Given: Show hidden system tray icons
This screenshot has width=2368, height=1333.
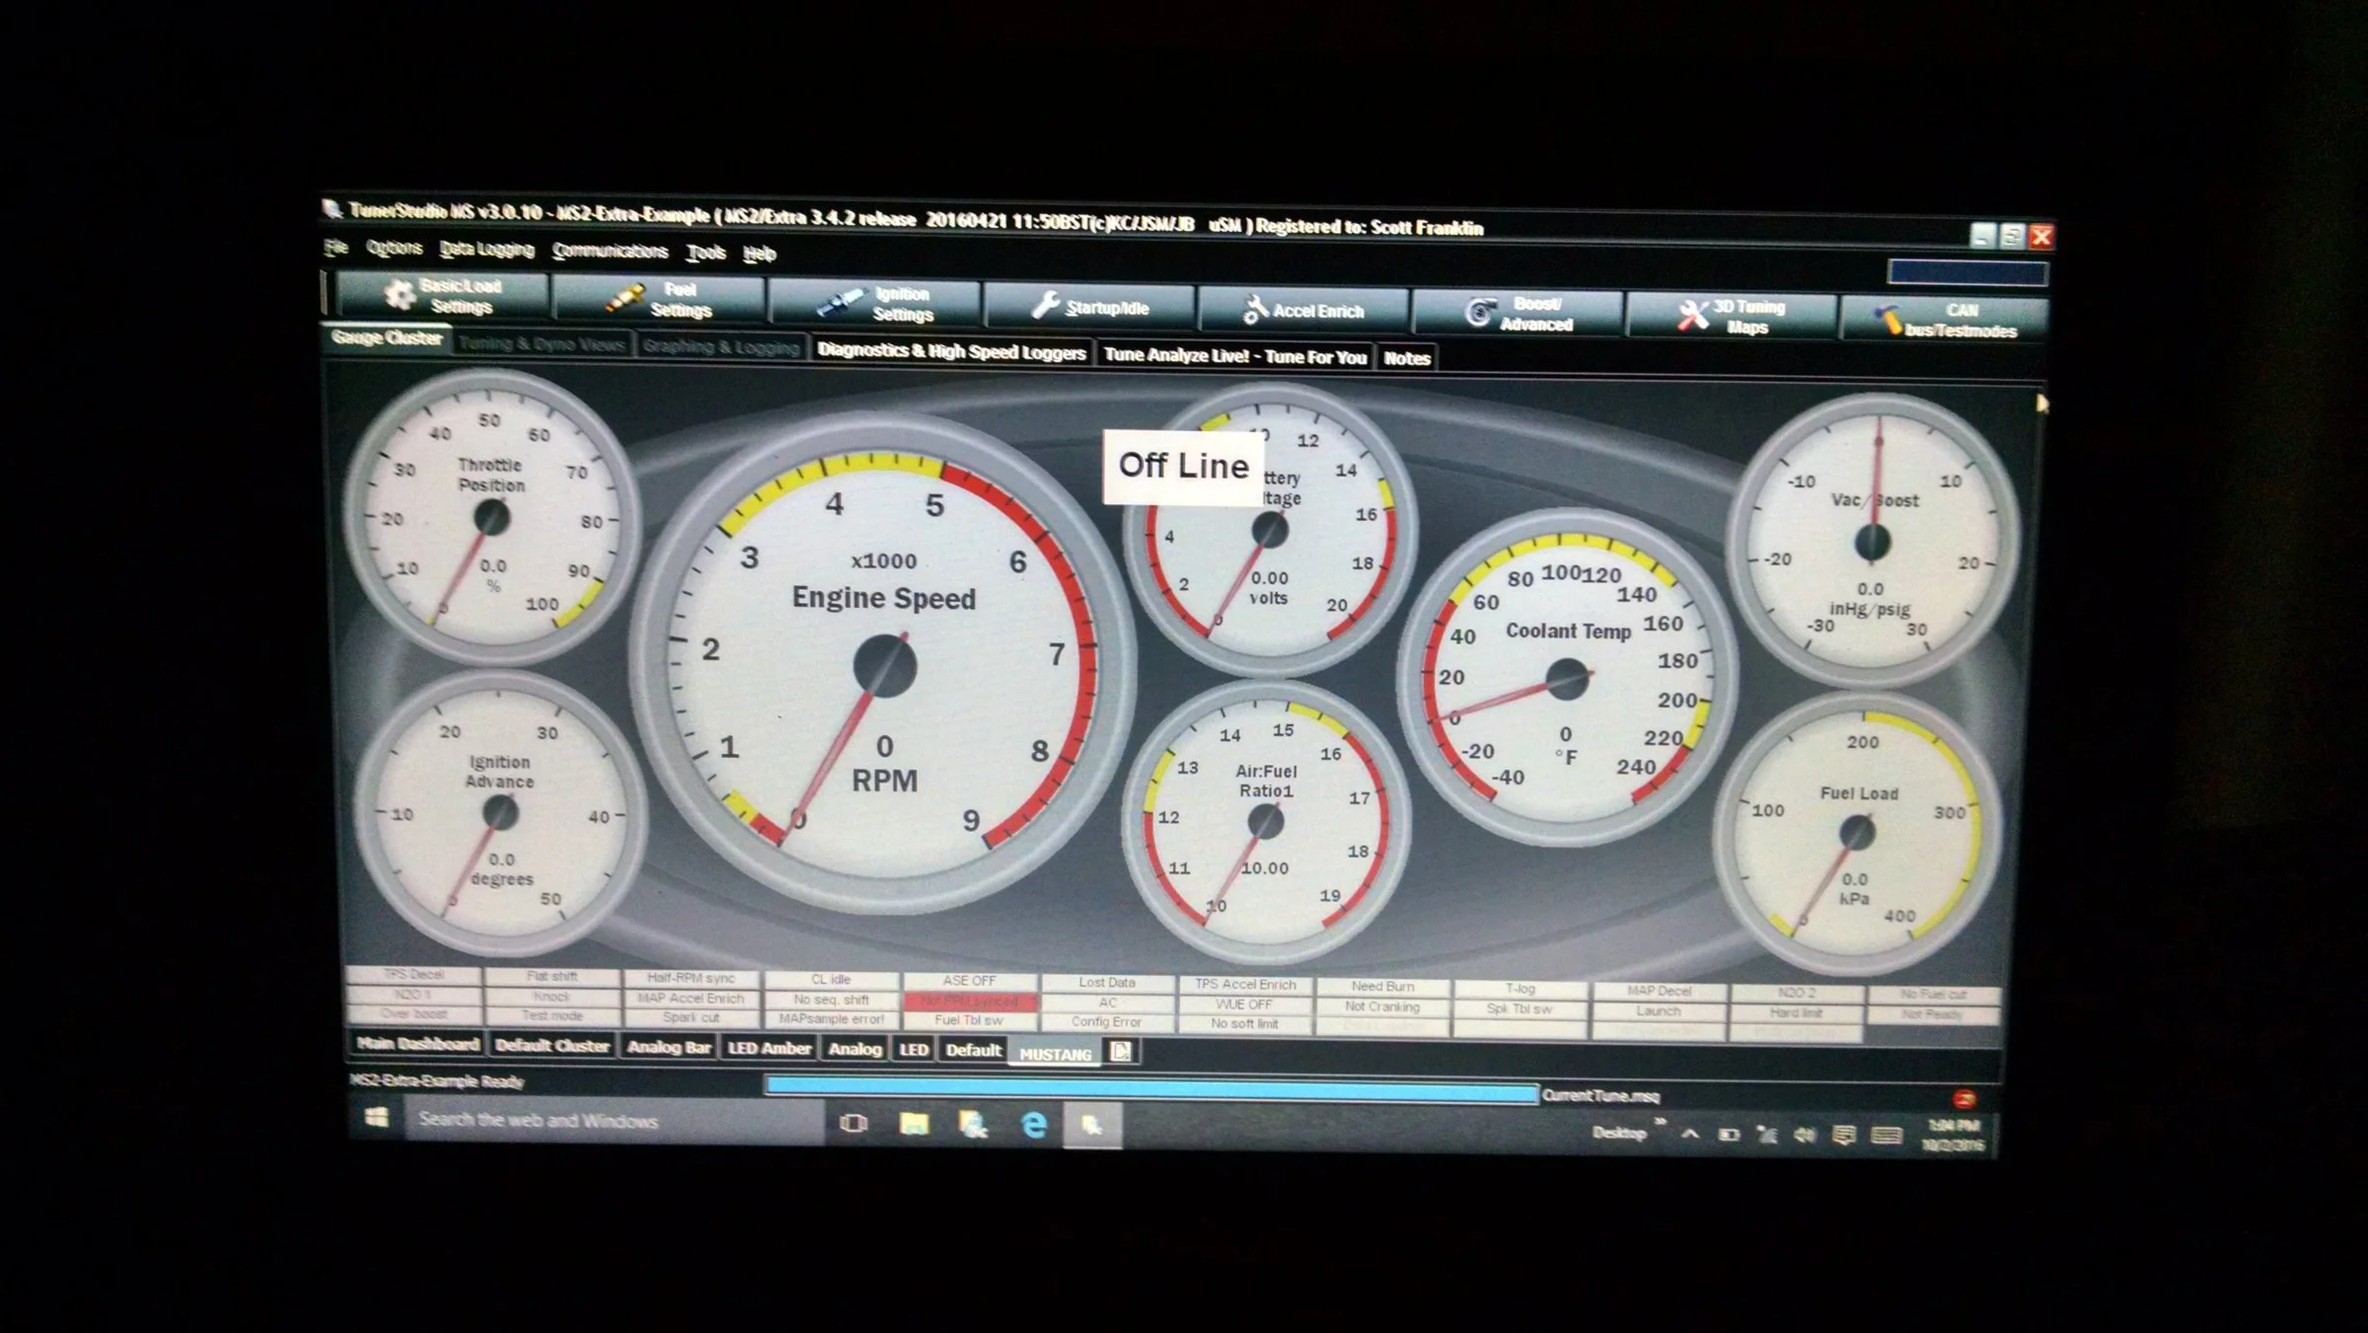Looking at the screenshot, I should 1690,1134.
